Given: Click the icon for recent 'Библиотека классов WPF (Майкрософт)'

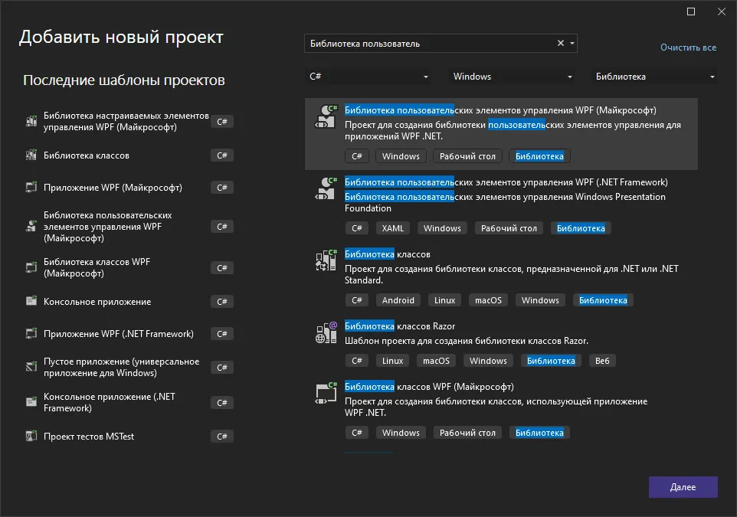Looking at the screenshot, I should click(31, 267).
